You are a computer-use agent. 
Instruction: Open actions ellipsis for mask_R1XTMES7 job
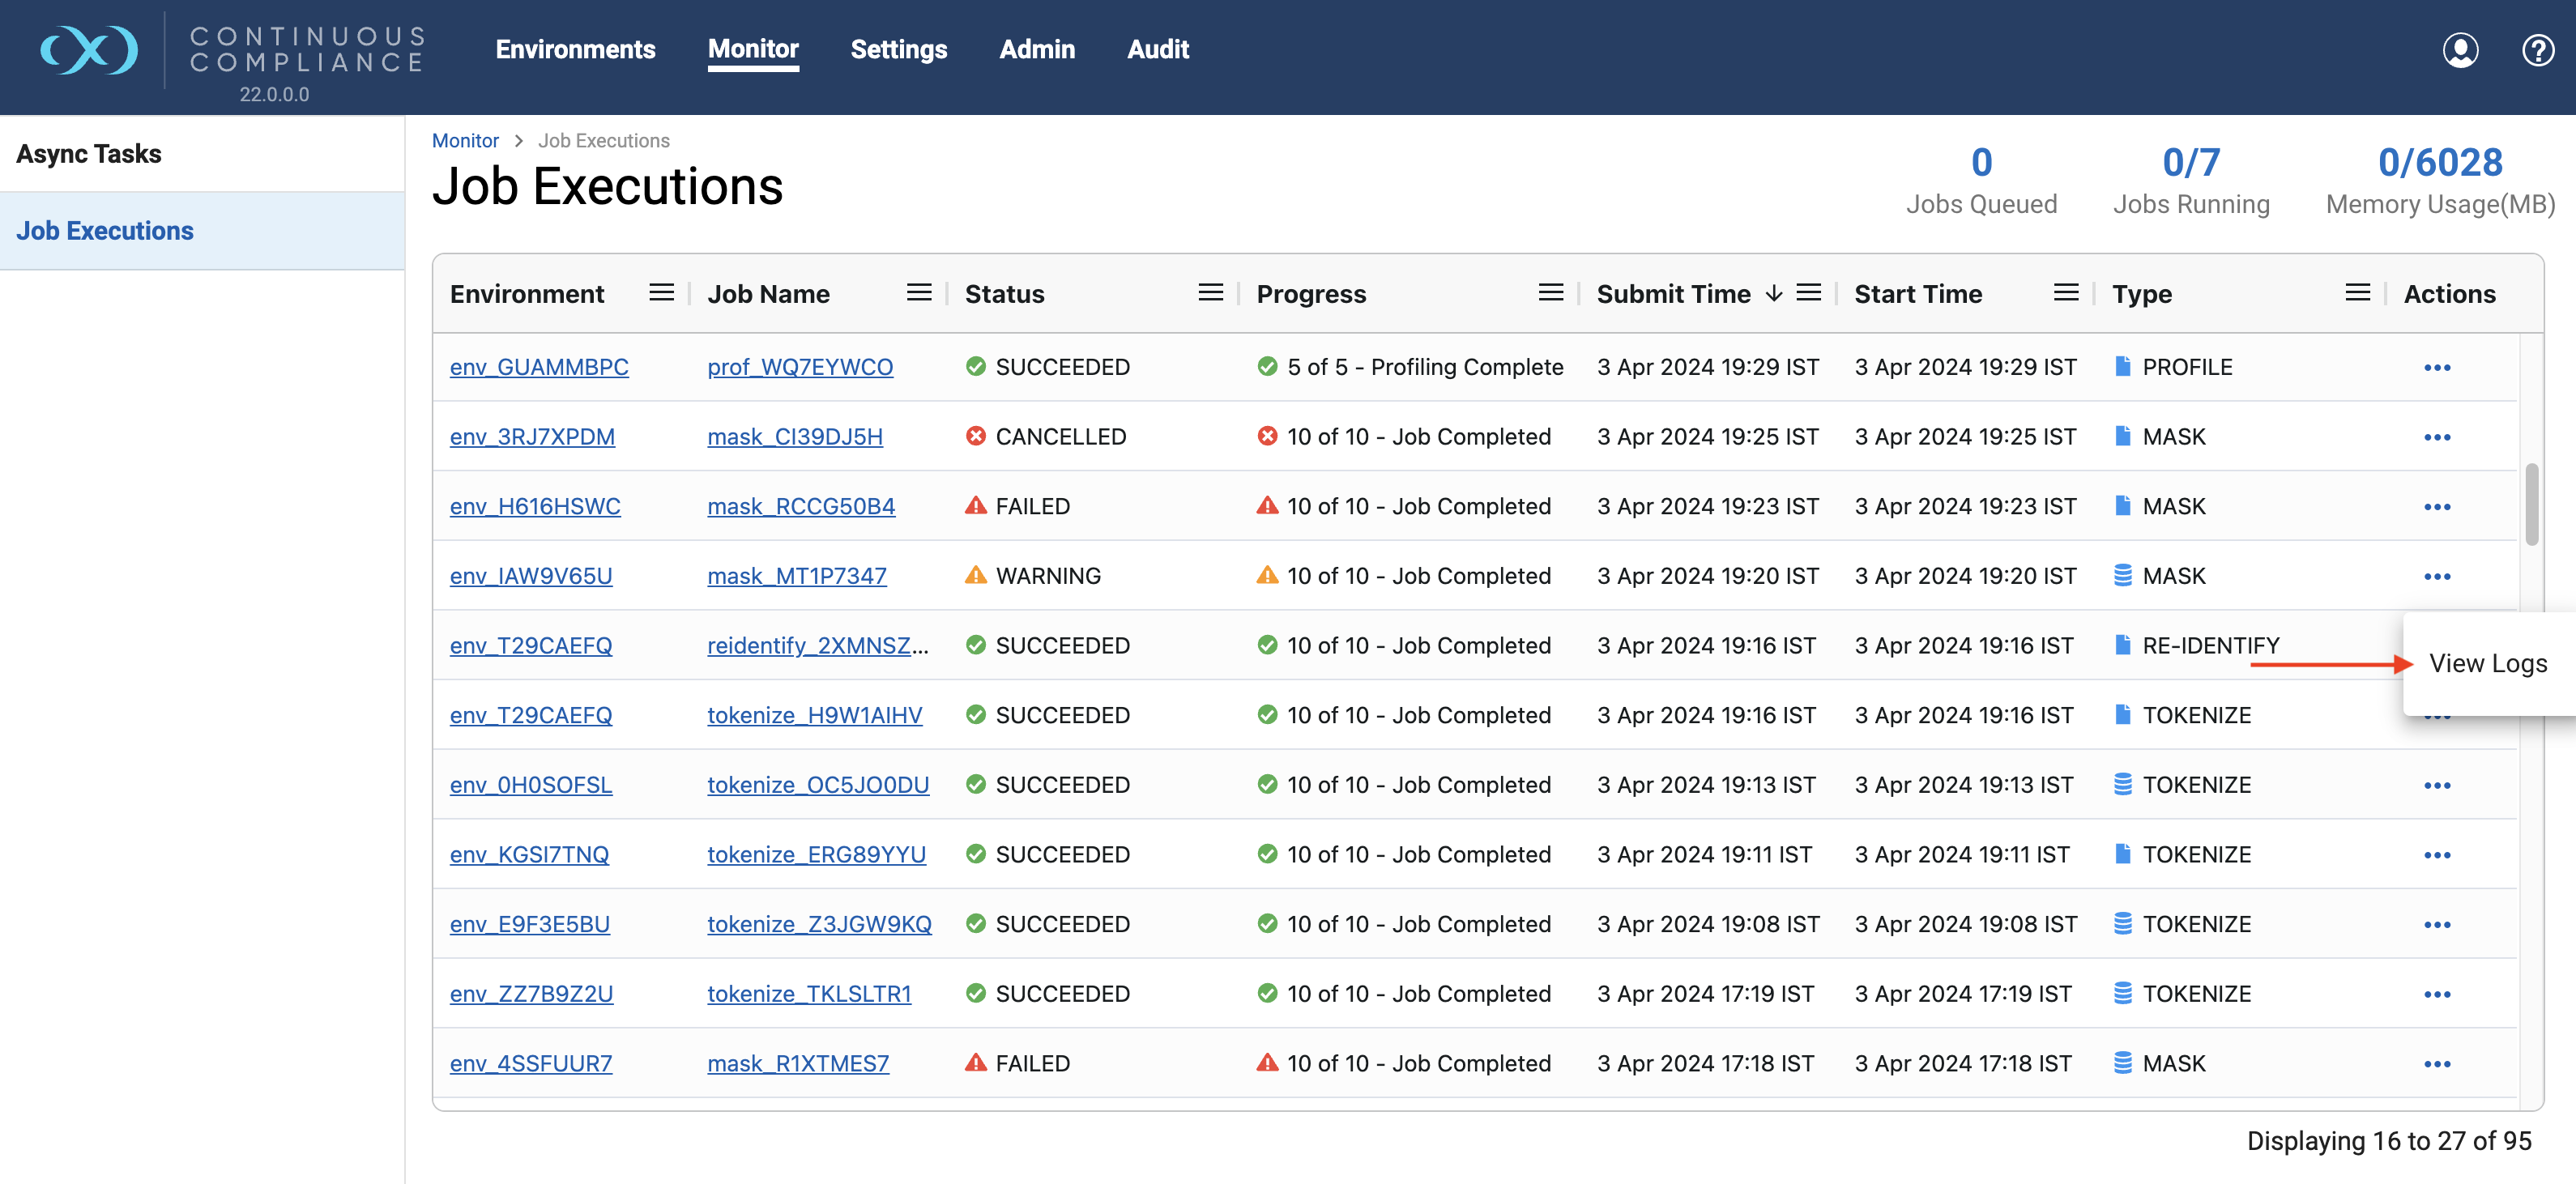[x=2436, y=1064]
